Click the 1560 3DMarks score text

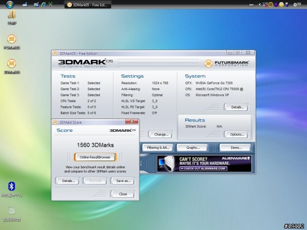(x=95, y=145)
